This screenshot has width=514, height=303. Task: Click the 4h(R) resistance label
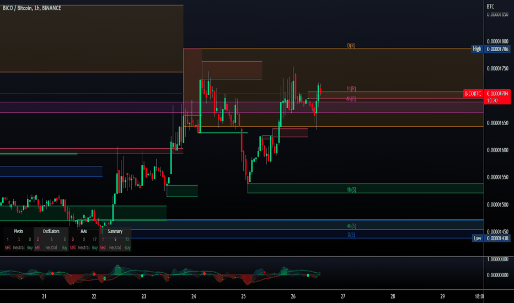(x=351, y=99)
